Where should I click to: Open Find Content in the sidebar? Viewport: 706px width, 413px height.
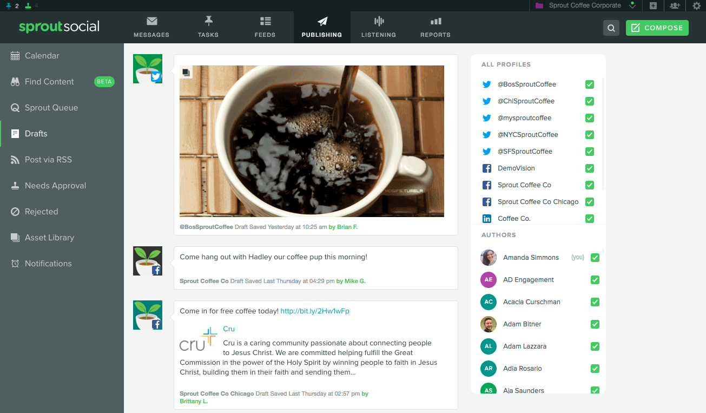pos(62,82)
